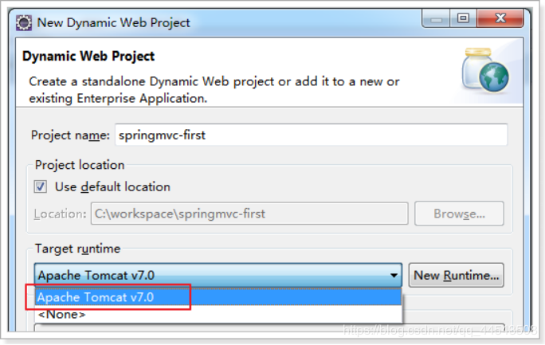This screenshot has width=545, height=345.
Task: Expand the Target runtime dropdown arrow
Action: (x=394, y=276)
